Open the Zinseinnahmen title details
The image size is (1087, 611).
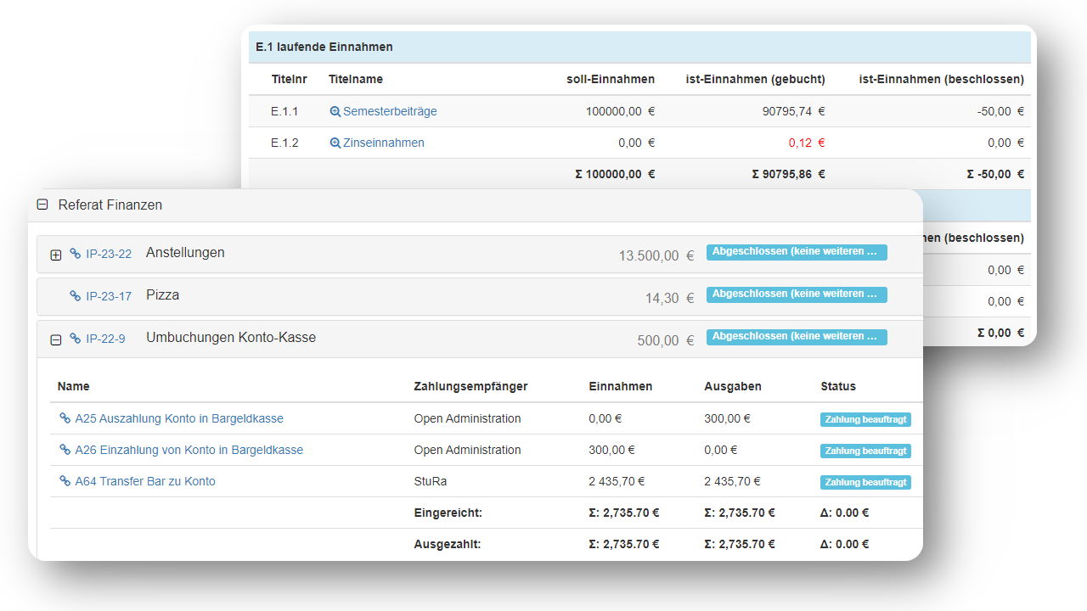(x=384, y=143)
